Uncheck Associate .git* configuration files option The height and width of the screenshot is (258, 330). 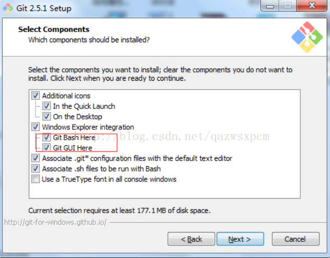pyautogui.click(x=35, y=158)
